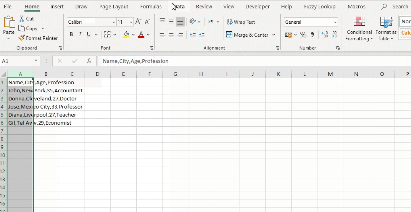Apply Accounting number format icon
The height and width of the screenshot is (212, 411).
click(288, 35)
